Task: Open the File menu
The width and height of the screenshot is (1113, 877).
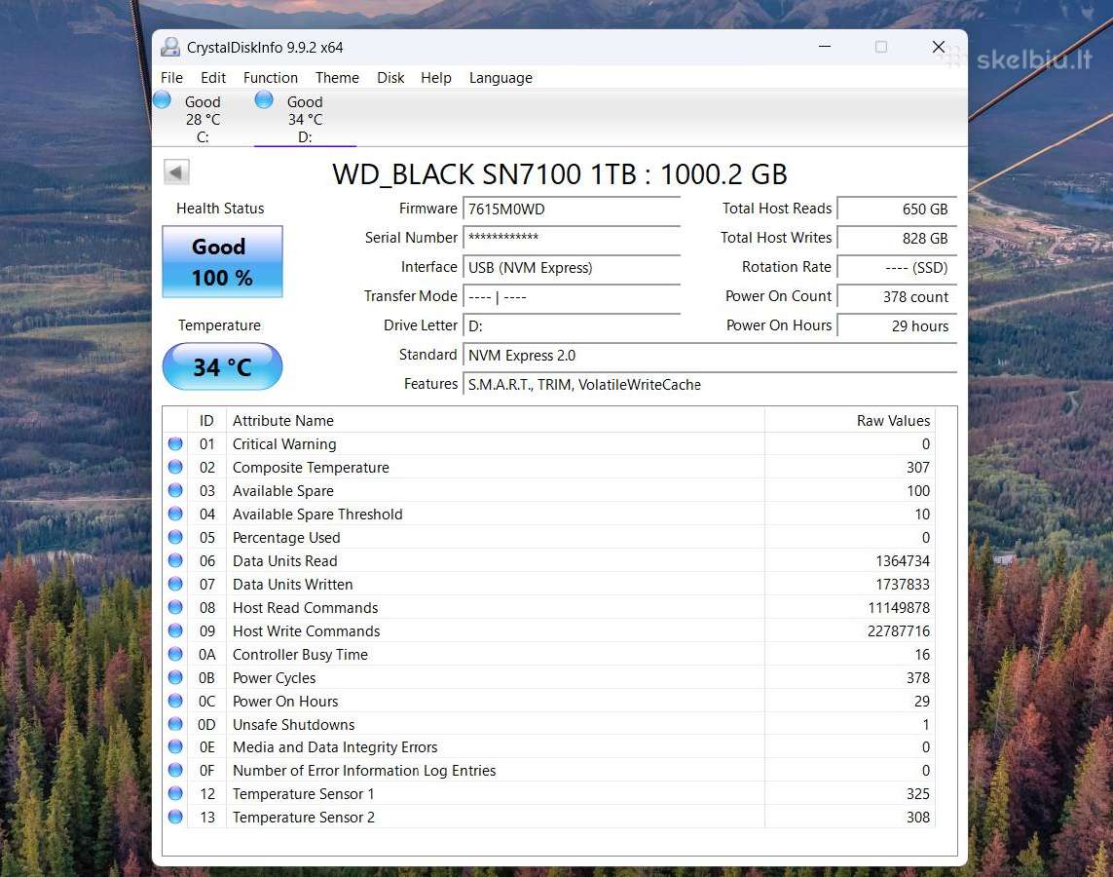Action: tap(171, 78)
